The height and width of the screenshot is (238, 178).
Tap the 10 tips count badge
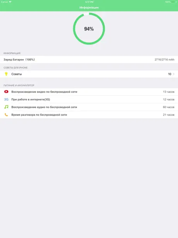click(x=169, y=74)
